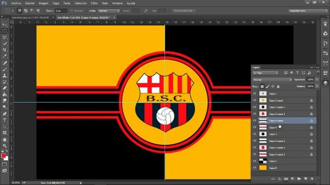Toggle Lock all padlock in Layers panel
This screenshot has height=185, width=330.
pyautogui.click(x=278, y=86)
